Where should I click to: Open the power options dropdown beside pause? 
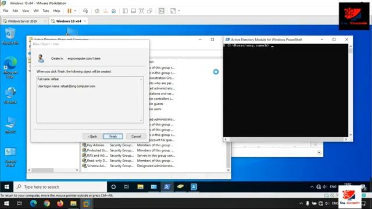pos(75,11)
